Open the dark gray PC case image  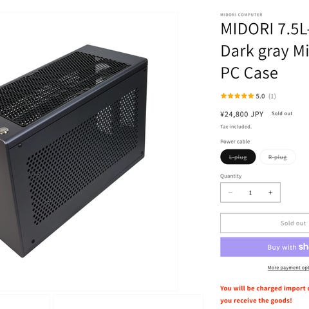coord(73,151)
